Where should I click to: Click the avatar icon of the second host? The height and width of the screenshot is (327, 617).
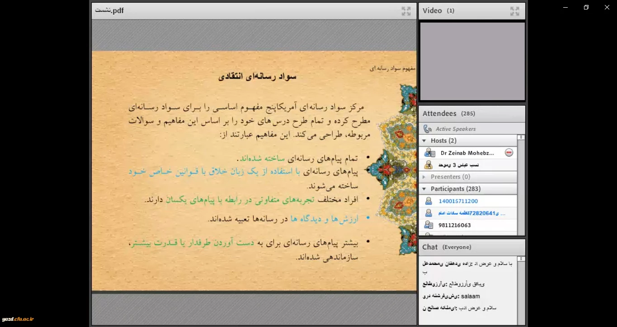pos(429,165)
